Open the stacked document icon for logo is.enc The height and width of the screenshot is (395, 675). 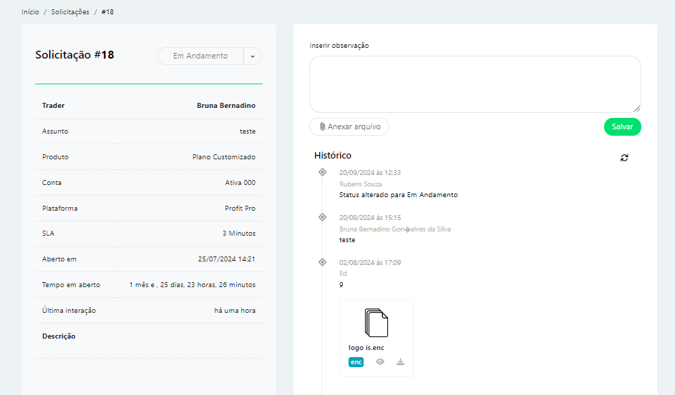(376, 323)
